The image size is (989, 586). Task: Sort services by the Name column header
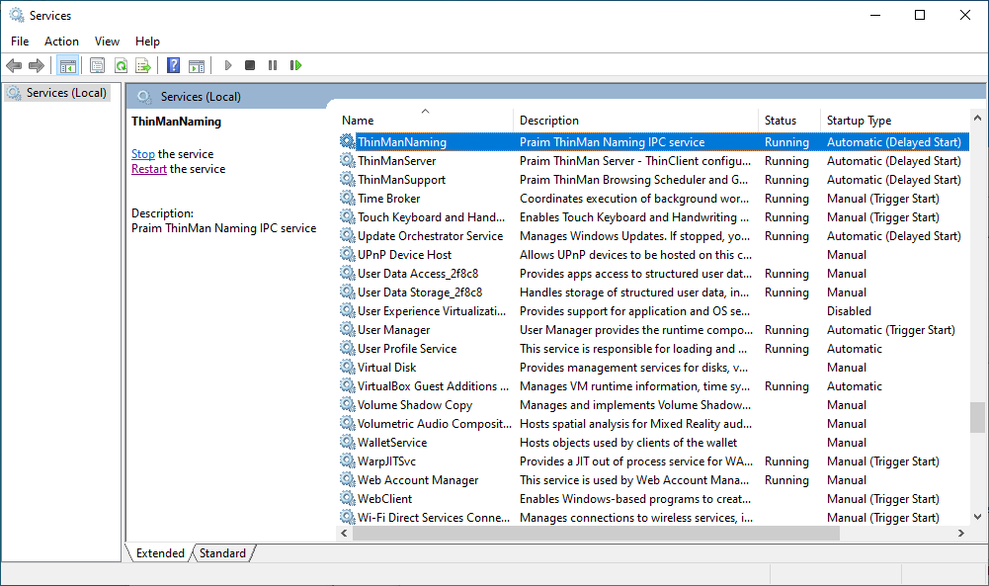point(426,121)
